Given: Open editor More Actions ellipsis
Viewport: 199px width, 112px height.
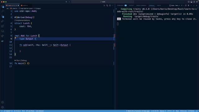Looking at the screenshot, I should click(113, 6).
